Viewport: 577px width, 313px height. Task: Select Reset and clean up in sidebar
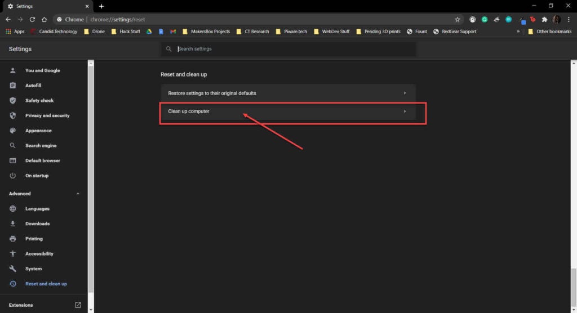tap(46, 284)
